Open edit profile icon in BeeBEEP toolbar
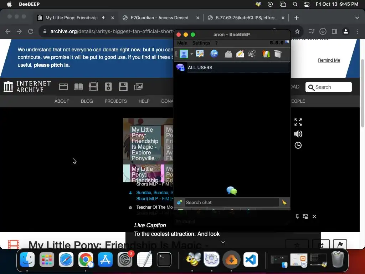This screenshot has height=274, width=365. (x=200, y=54)
